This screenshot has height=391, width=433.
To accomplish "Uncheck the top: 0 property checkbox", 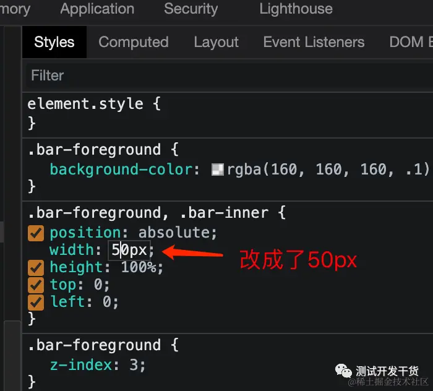I will coord(36,285).
